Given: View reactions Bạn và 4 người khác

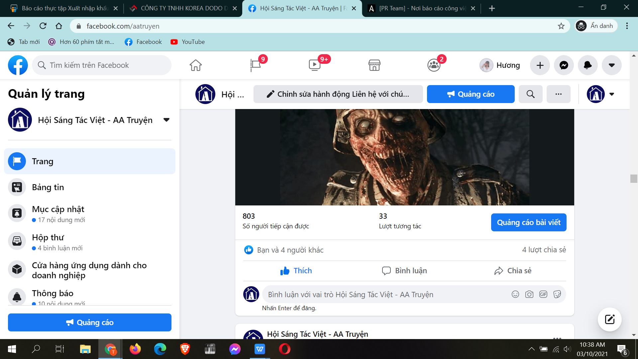Looking at the screenshot, I should (290, 250).
